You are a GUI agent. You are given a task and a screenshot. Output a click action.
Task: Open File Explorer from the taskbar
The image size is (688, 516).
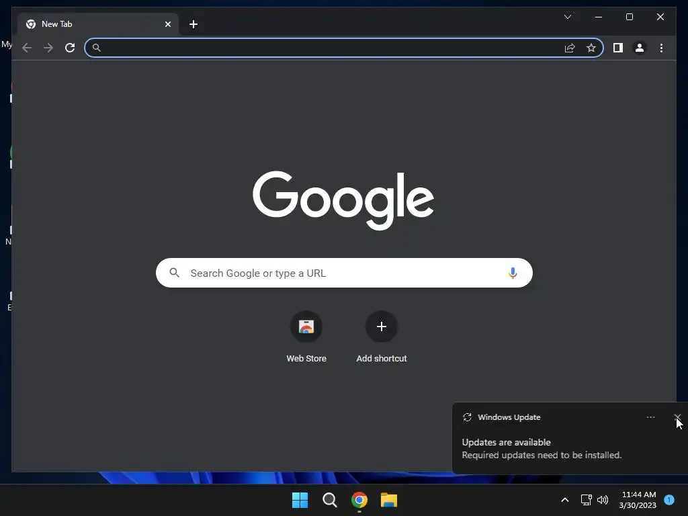[x=389, y=500]
